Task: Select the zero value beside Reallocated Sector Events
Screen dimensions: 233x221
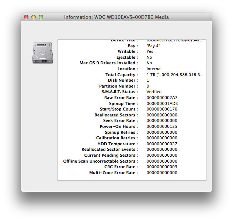Action: click(x=162, y=149)
